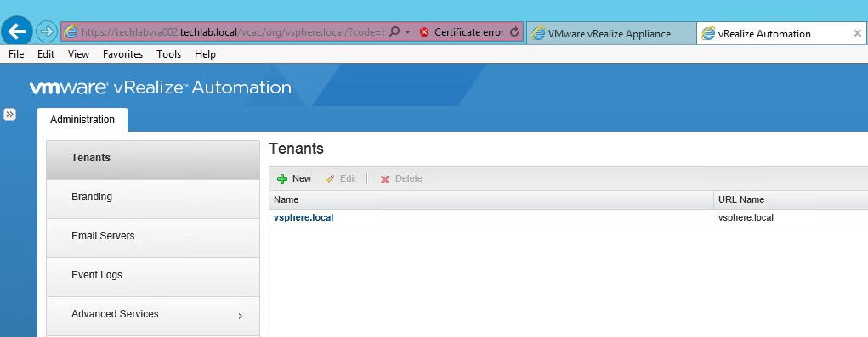Open the Favorites menu
Screen dimensions: 868x337
123,54
